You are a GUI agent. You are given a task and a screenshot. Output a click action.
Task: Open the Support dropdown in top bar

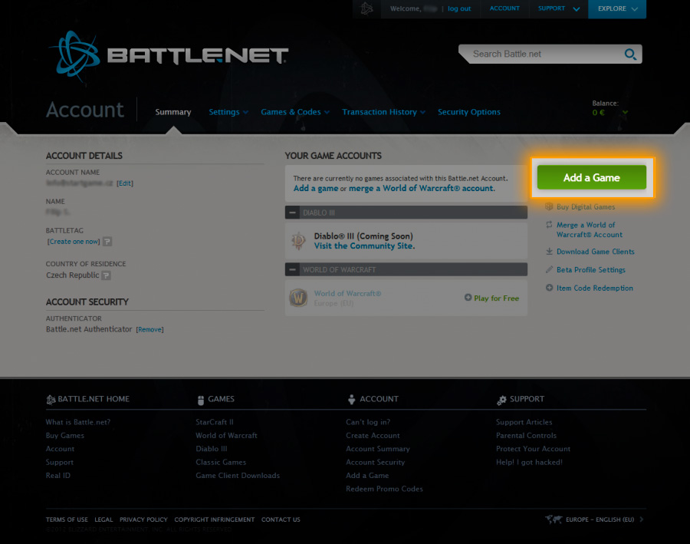click(x=558, y=8)
